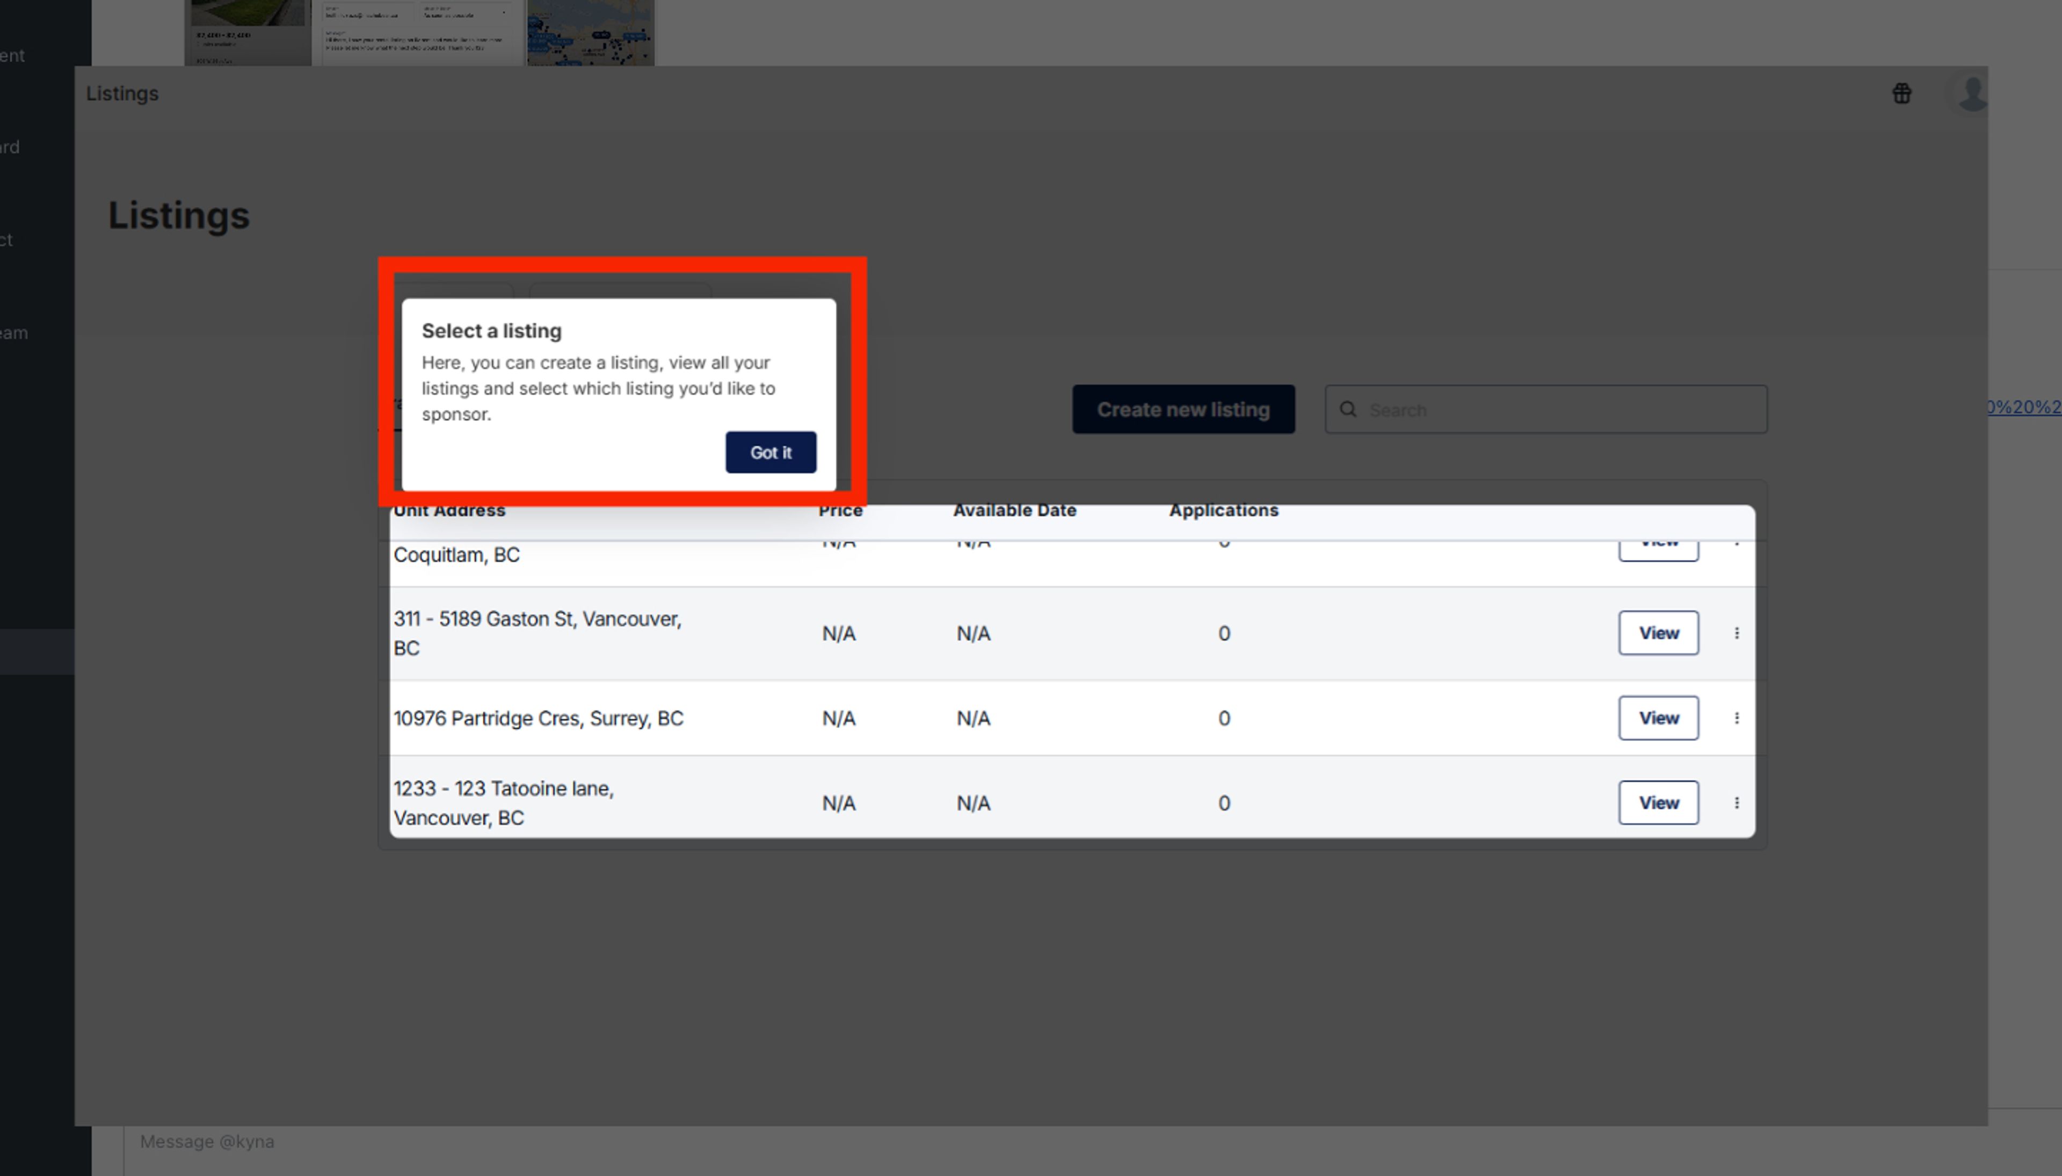
Task: Click the Unit Address column header
Action: 449,511
